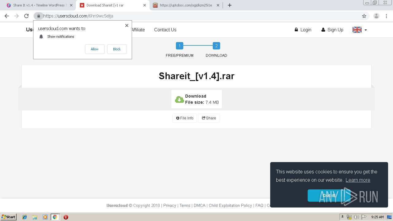This screenshot has height=221, width=393.
Task: Close the Download Shareit tab
Action: [145, 5]
